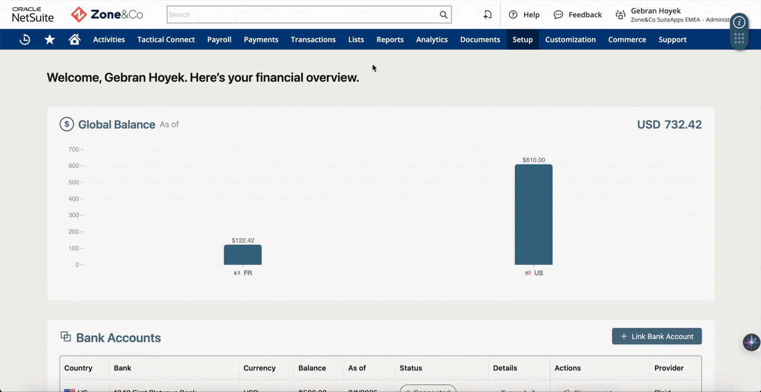
Task: Open the create new record icon
Action: point(488,15)
